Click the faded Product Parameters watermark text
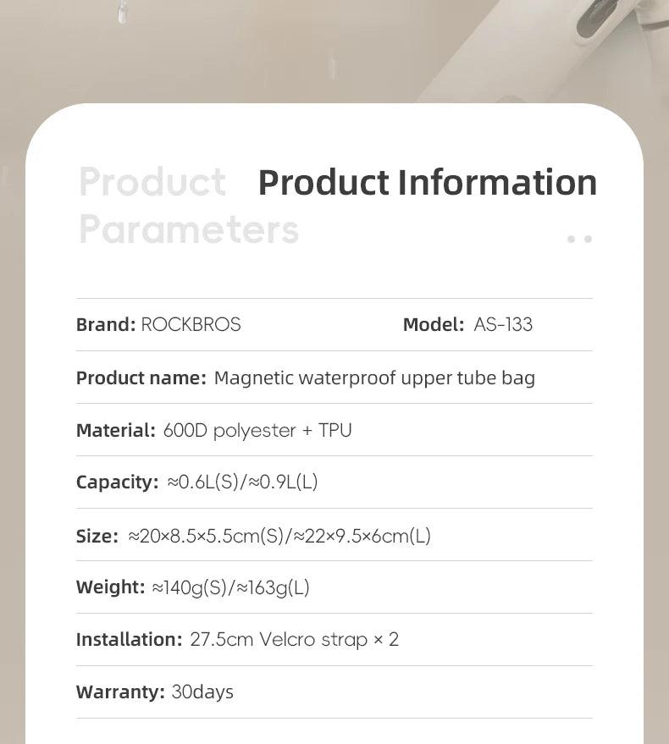Screen dimensions: 669x744 pyautogui.click(x=189, y=206)
